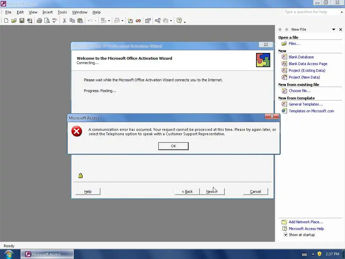
Task: Click the Blank Data Access Page link
Action: point(308,64)
